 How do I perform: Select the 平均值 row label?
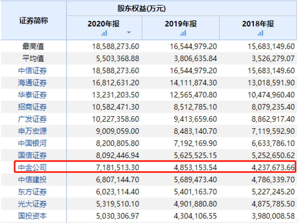(x=33, y=58)
